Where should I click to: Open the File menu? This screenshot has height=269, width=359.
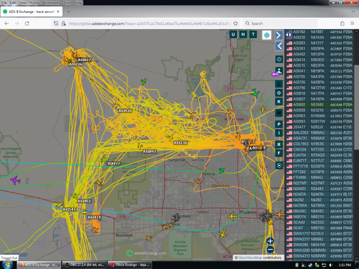coord(4,3)
